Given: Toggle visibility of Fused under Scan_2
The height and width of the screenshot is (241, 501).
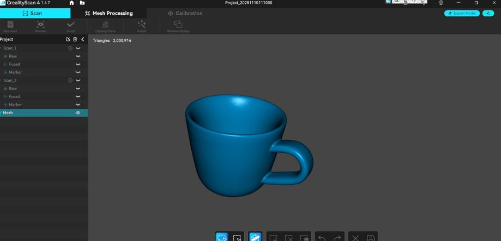Looking at the screenshot, I should click(78, 96).
